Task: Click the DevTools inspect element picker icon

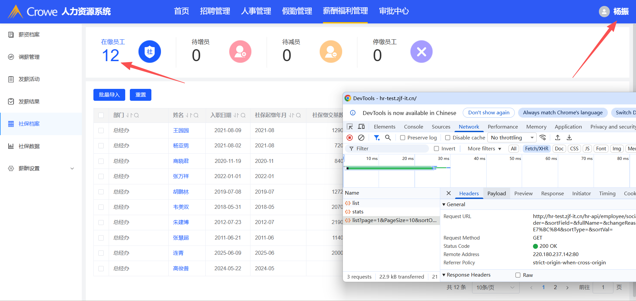Action: pos(349,127)
